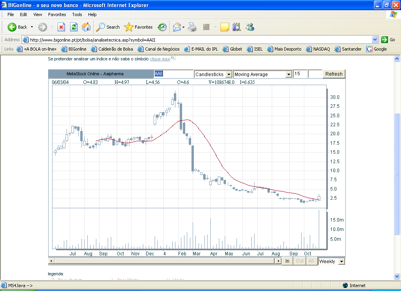Click the chart horizontal scrollbar left arrow
Viewport: 401px width, 291px height.
point(51,261)
